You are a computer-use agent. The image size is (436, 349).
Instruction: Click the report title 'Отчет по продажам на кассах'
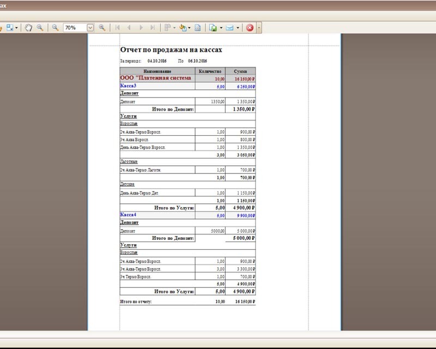(171, 50)
